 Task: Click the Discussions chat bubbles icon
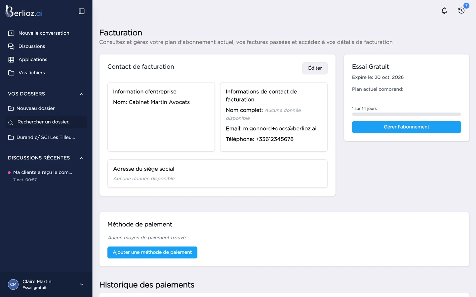click(x=11, y=46)
